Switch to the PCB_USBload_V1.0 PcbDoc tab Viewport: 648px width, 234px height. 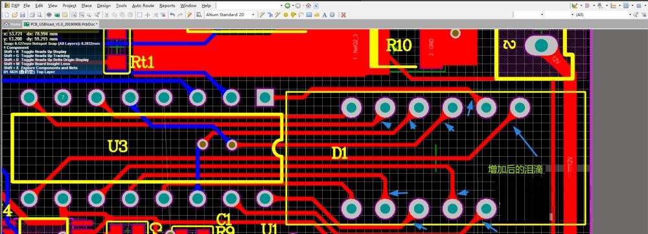[x=60, y=24]
